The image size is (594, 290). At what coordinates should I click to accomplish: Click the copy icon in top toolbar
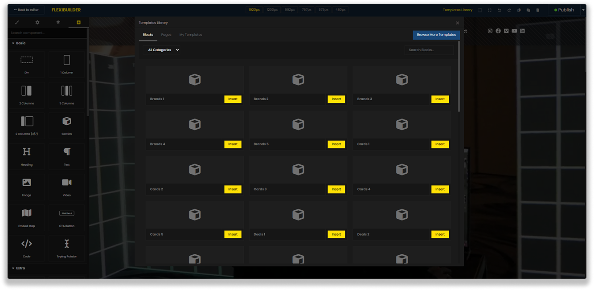point(519,10)
